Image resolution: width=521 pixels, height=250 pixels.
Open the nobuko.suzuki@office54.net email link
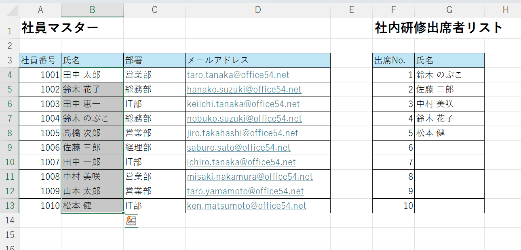(244, 119)
